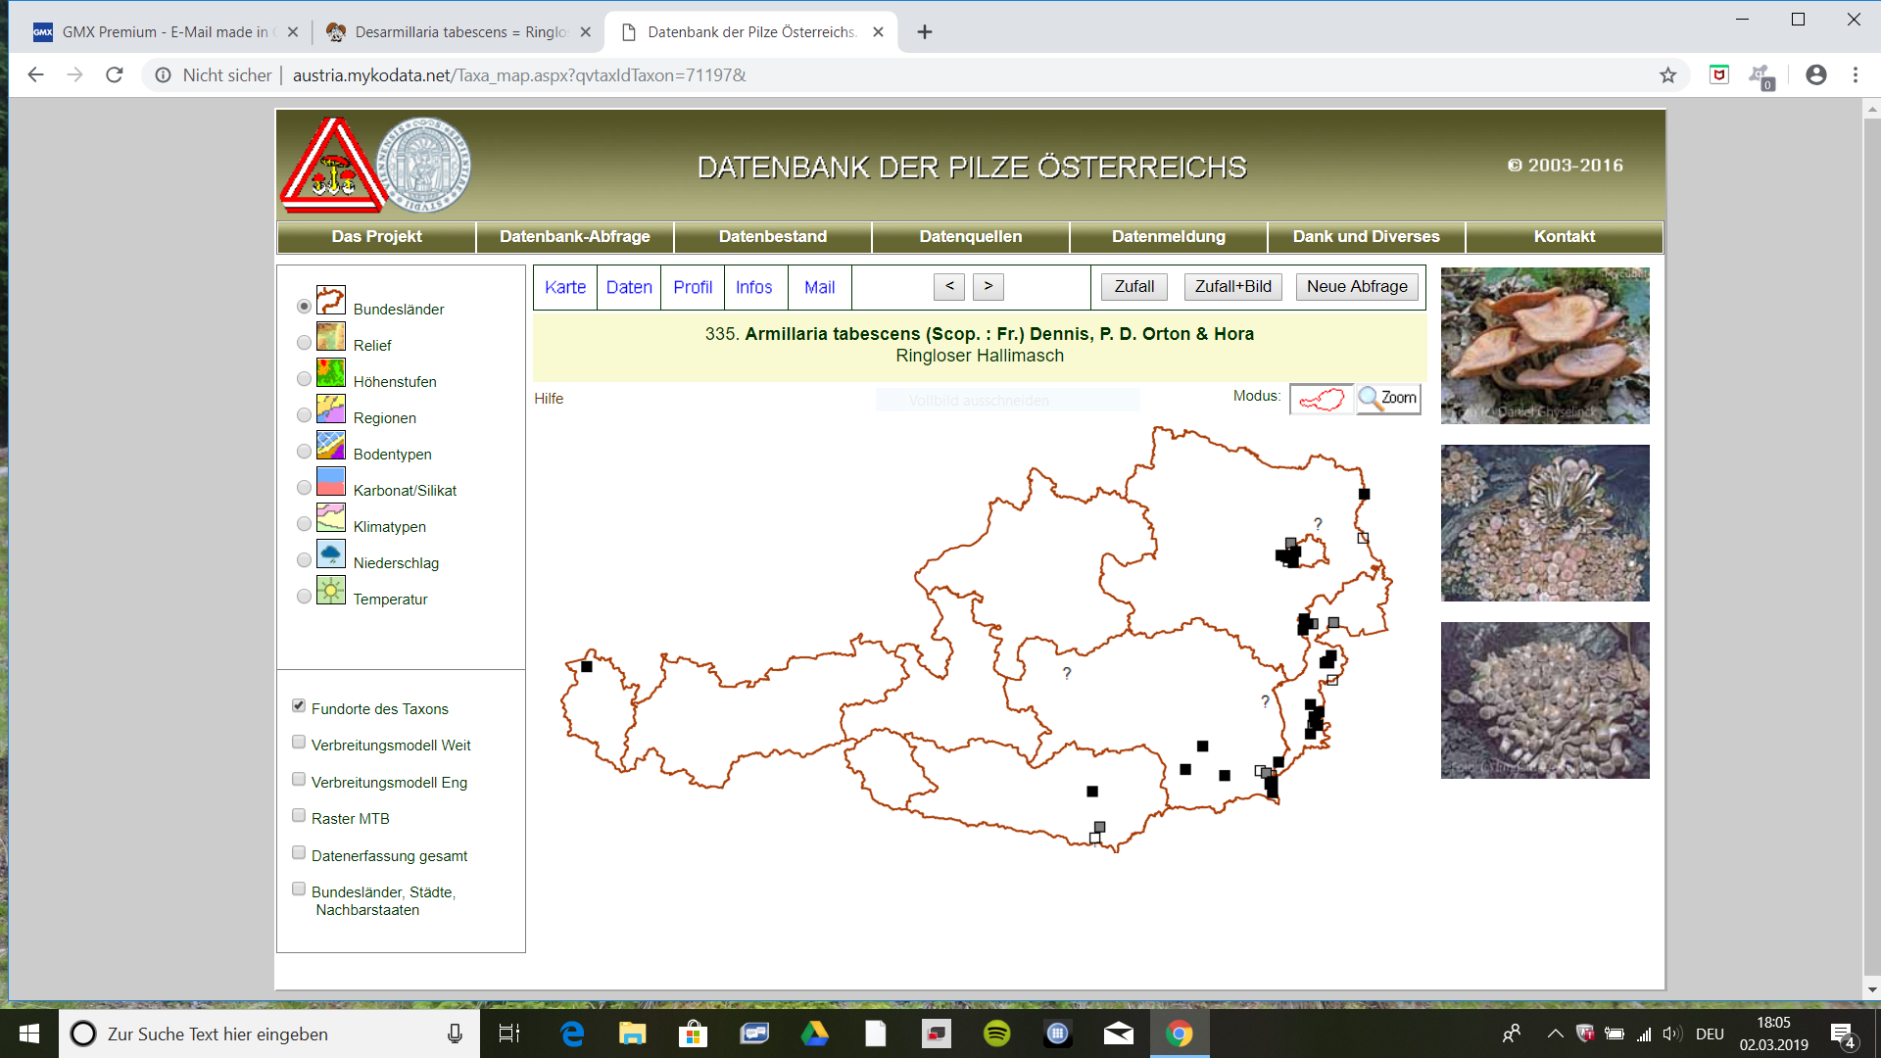Open the Datenbank-Abfrage menu
Image resolution: width=1881 pixels, height=1058 pixels.
point(574,236)
